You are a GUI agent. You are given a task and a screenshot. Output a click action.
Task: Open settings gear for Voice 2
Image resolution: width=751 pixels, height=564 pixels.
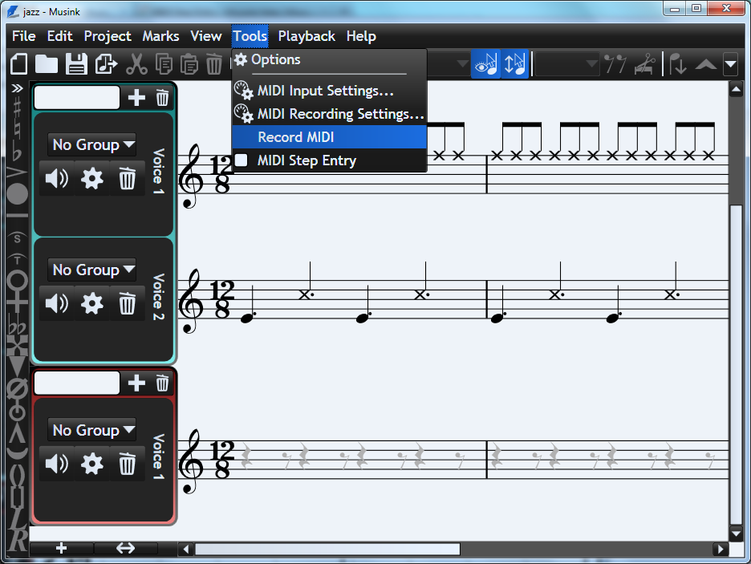(92, 304)
